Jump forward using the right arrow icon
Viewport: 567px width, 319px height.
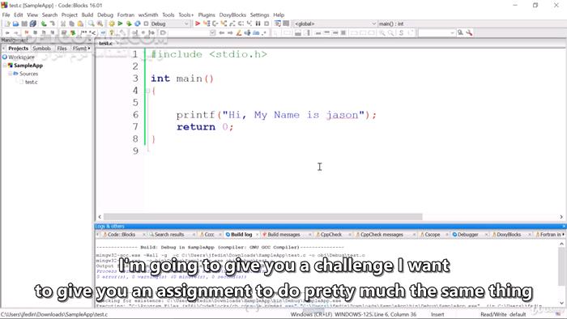[x=230, y=33]
